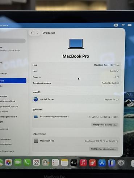
Task: Click the built-in Retina display icon
Action: [x=36, y=117]
